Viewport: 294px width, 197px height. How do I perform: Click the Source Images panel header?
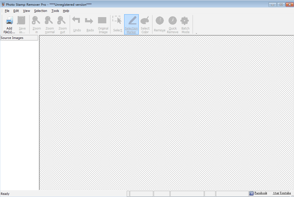tap(19, 38)
